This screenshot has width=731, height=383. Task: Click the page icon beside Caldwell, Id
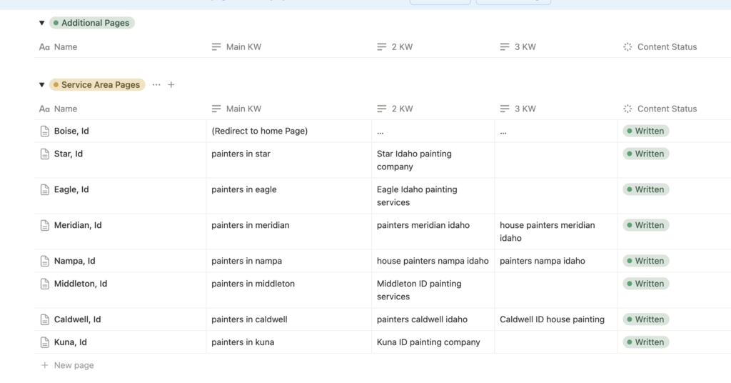45,320
